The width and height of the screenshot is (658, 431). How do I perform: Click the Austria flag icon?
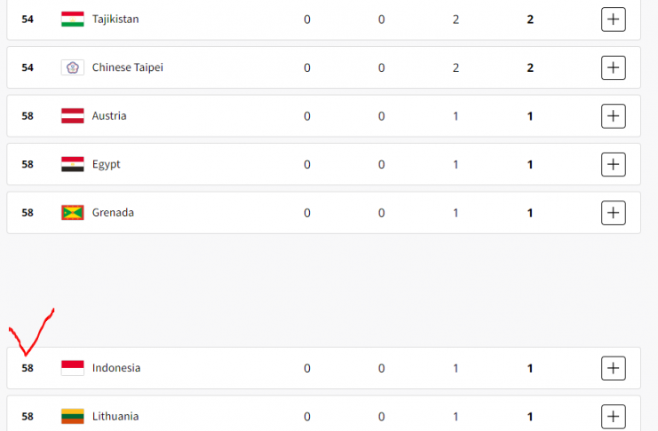73,116
